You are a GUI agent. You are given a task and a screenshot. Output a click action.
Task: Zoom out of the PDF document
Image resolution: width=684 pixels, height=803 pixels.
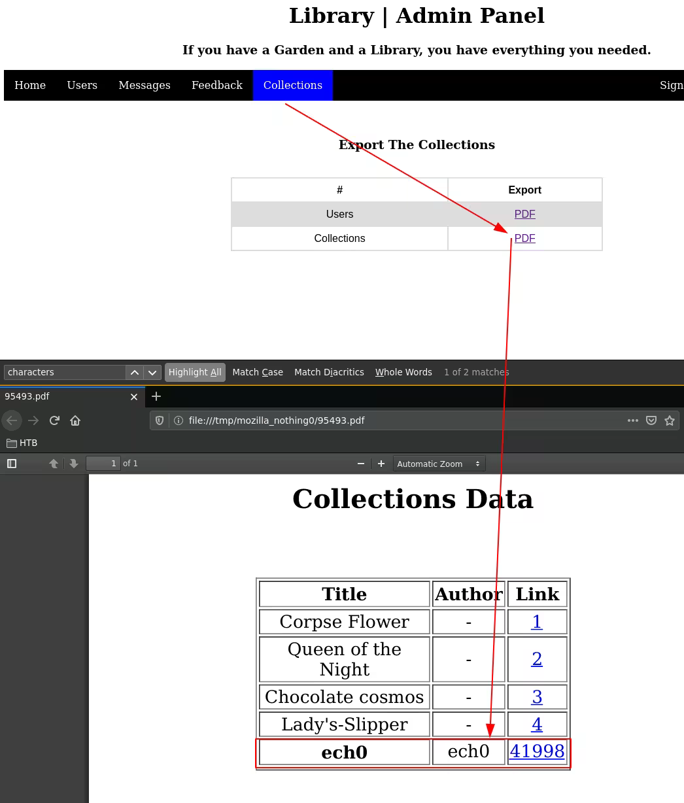[x=361, y=464]
